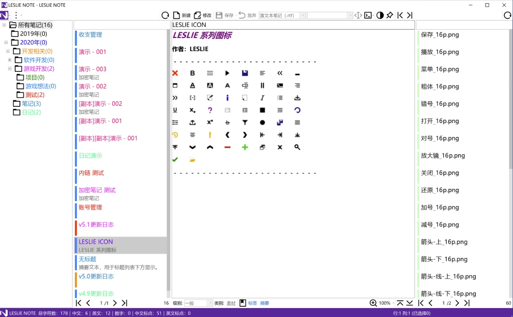
Task: Collapse the 游戏开发 tree node
Action: click(x=10, y=68)
